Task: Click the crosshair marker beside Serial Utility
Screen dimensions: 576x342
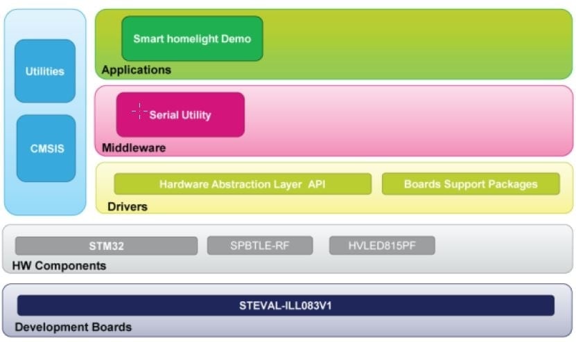Action: tap(139, 110)
